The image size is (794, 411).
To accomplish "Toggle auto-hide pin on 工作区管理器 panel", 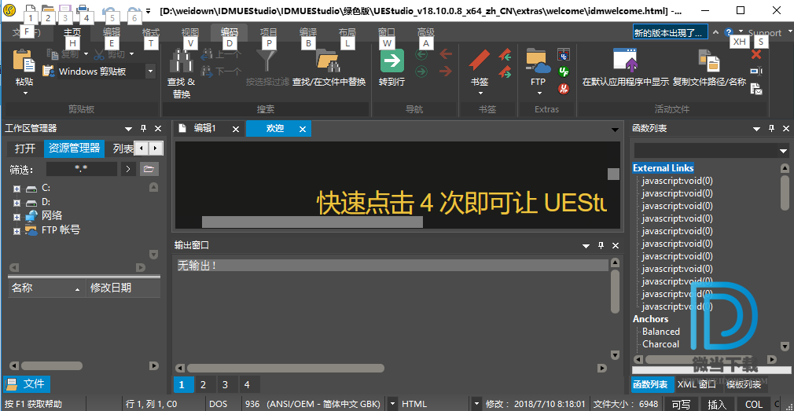I will click(143, 129).
